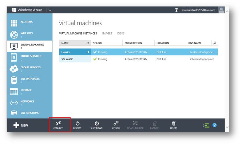The image size is (242, 145).
Task: Open Storage table icon
Action: 14,91
